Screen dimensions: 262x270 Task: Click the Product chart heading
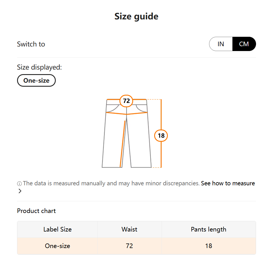click(x=36, y=211)
